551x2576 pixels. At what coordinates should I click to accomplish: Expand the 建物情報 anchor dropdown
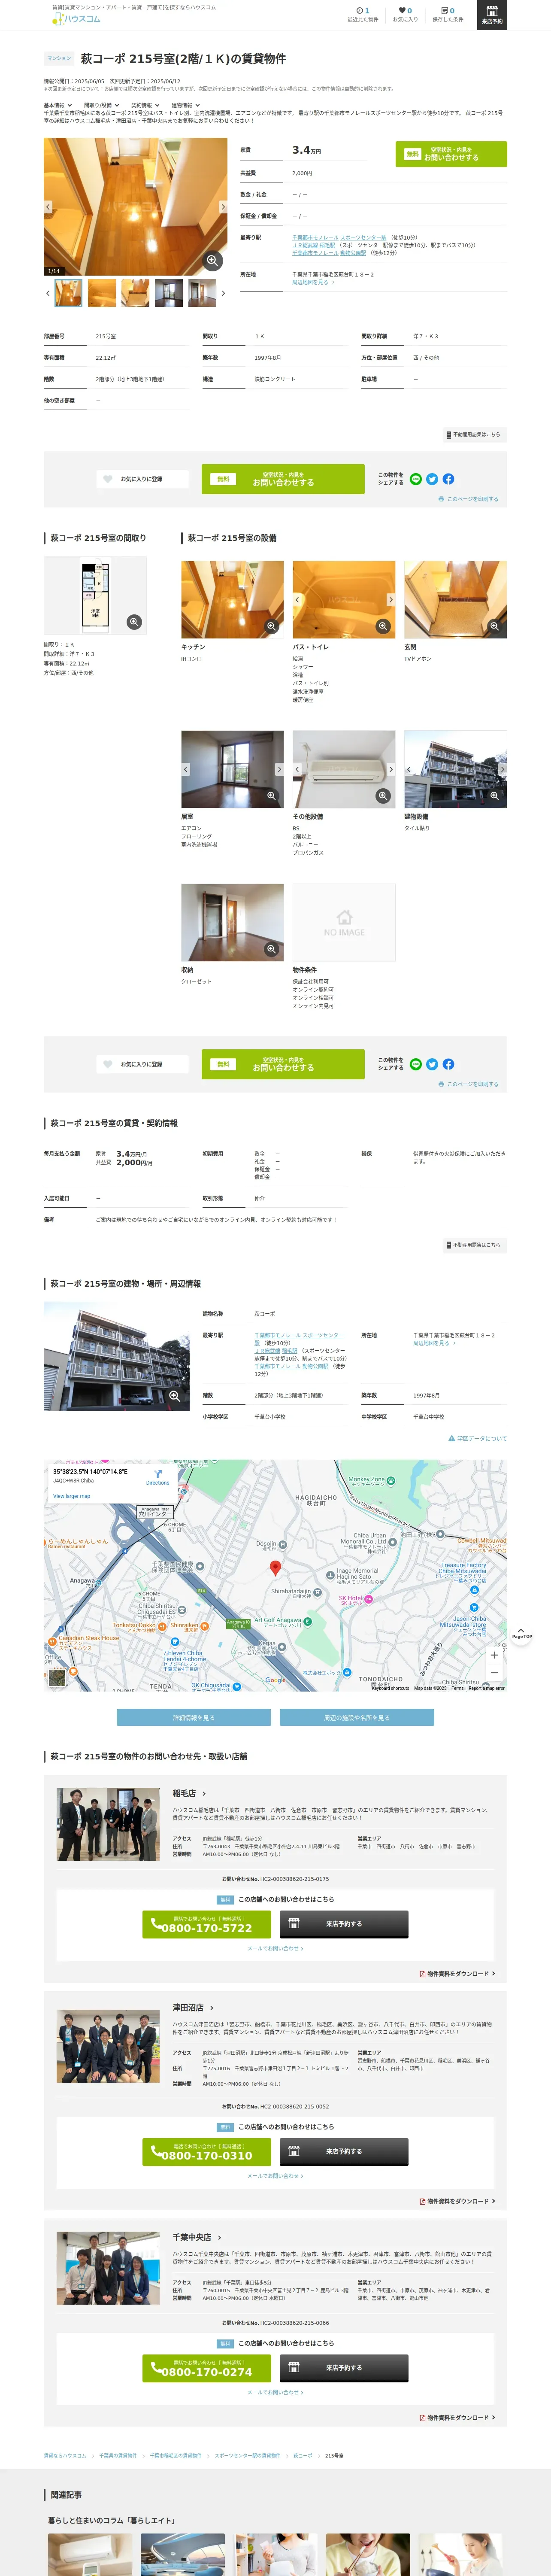185,105
